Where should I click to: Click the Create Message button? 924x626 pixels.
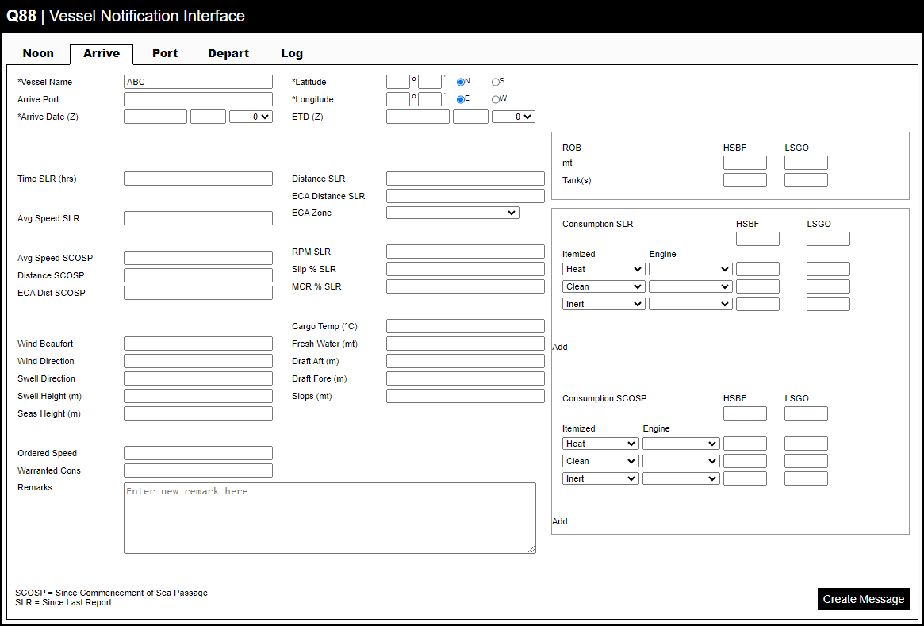pos(863,599)
